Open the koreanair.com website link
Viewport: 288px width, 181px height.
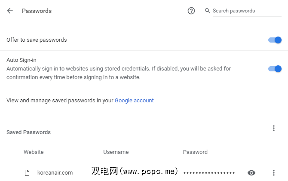click(x=55, y=173)
